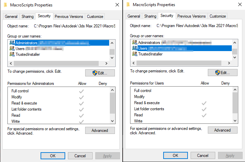Click the folder icon in right title bar
Image resolution: width=245 pixels, height=162 pixels.
(x=128, y=5)
